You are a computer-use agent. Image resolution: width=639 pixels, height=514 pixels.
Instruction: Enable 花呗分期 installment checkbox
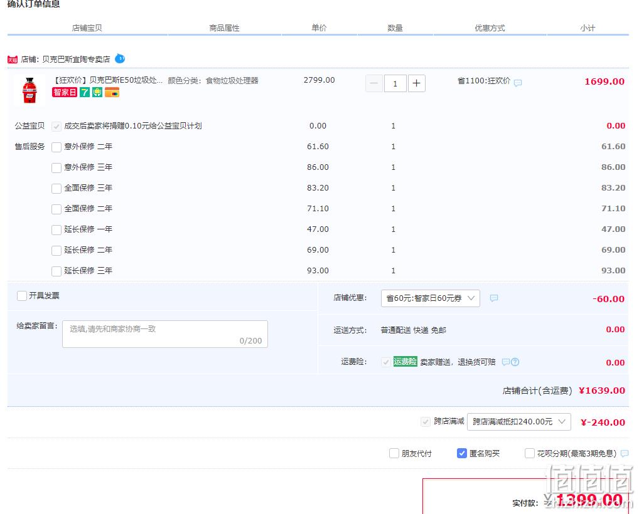click(x=529, y=453)
